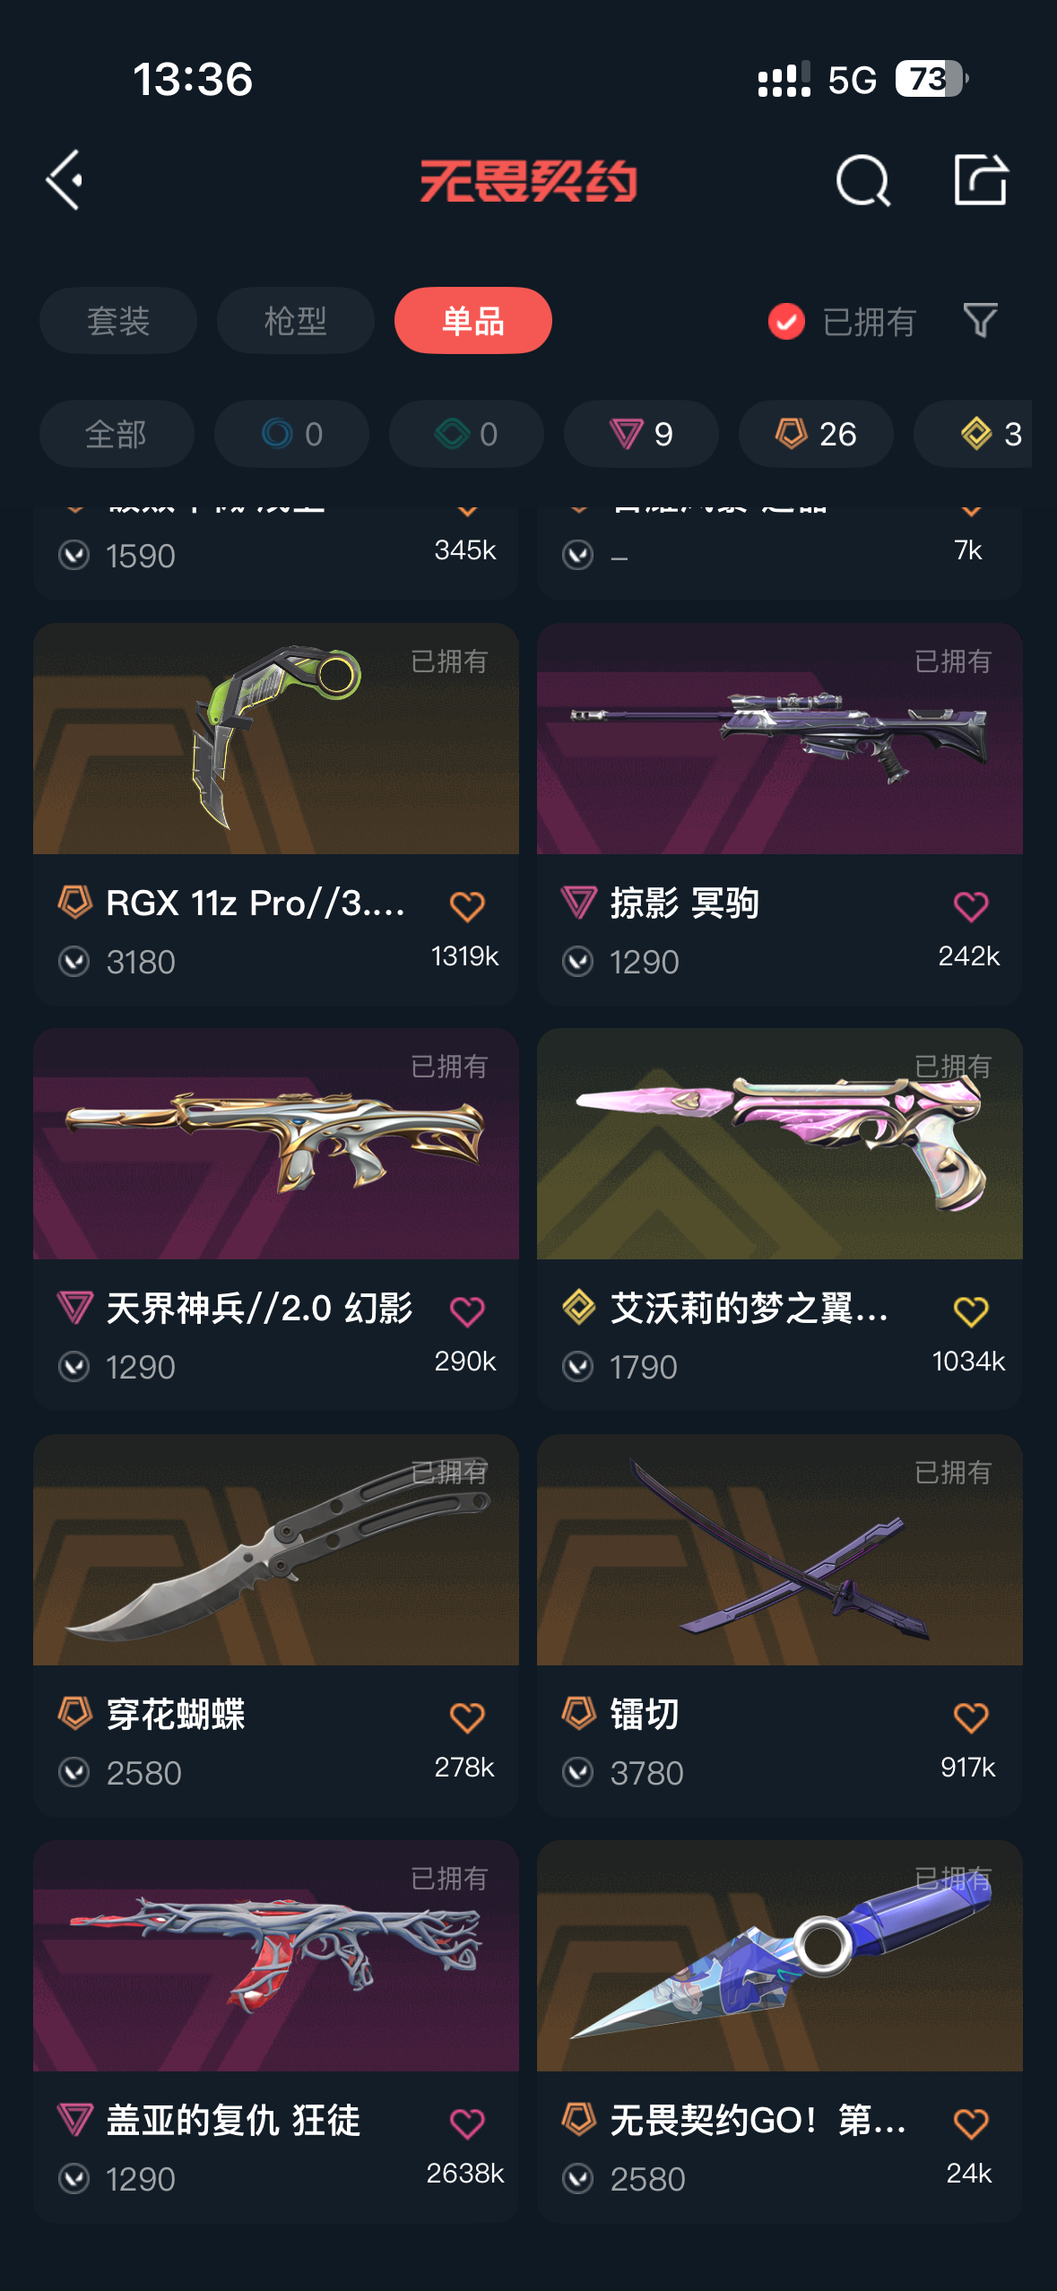This screenshot has height=2291, width=1057.
Task: Open the 穿花蝴蝶 skin name
Action: [x=176, y=1715]
